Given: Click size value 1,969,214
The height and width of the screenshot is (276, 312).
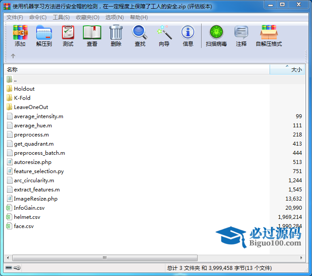Looking at the screenshot, I should tap(290, 217).
